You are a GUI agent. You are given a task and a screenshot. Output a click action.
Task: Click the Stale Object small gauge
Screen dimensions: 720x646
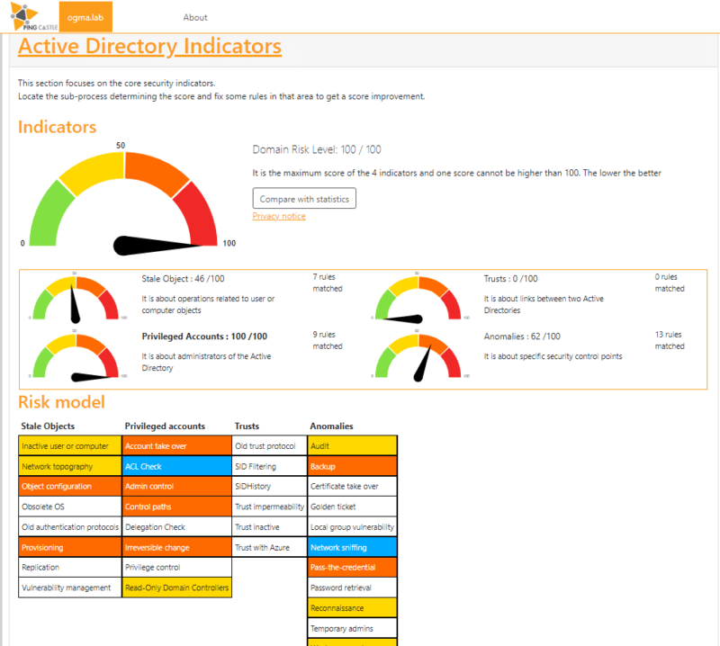(x=76, y=299)
